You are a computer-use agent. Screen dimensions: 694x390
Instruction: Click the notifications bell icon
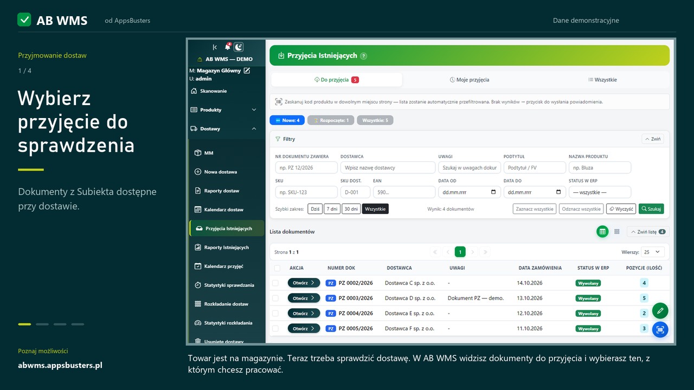click(x=228, y=47)
